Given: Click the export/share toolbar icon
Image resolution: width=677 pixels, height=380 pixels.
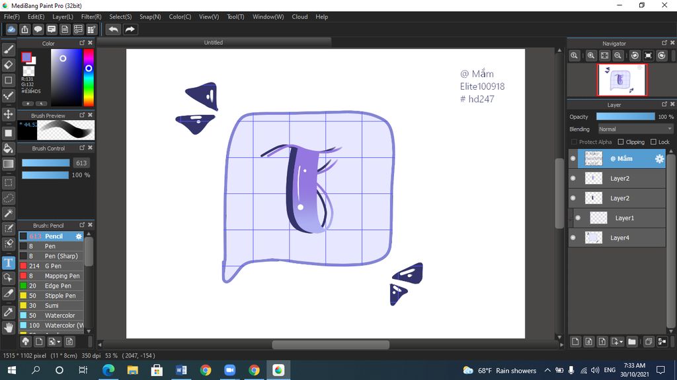Looking at the screenshot, I should (x=24, y=29).
